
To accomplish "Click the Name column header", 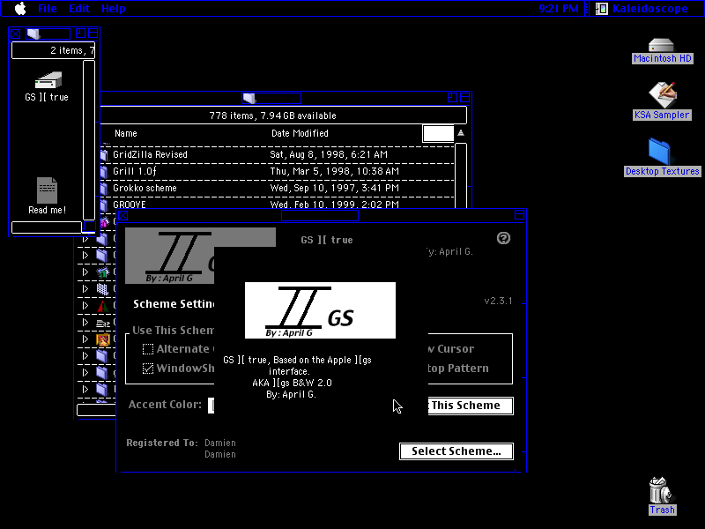I will tap(126, 134).
